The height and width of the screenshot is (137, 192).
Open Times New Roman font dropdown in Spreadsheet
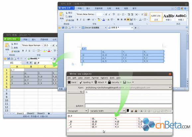click(42, 46)
